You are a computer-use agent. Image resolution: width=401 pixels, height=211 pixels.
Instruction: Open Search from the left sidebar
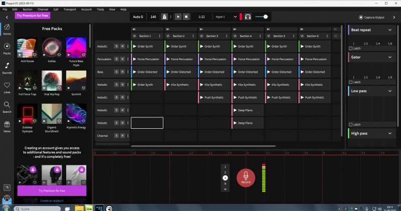pos(7,107)
